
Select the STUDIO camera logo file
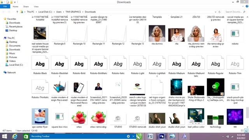118,120
